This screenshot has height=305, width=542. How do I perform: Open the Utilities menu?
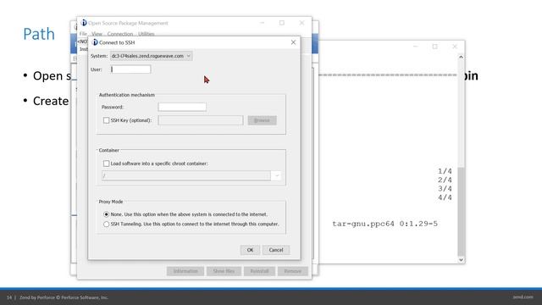click(147, 34)
